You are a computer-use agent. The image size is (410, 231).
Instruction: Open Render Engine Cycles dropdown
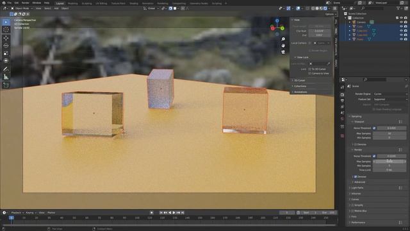coord(391,94)
